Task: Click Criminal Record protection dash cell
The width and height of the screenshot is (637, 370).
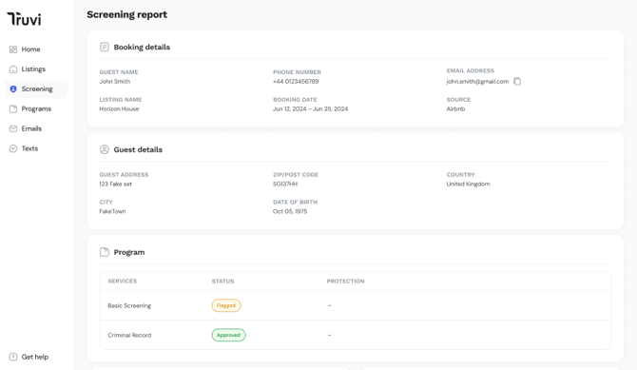Action: click(330, 335)
